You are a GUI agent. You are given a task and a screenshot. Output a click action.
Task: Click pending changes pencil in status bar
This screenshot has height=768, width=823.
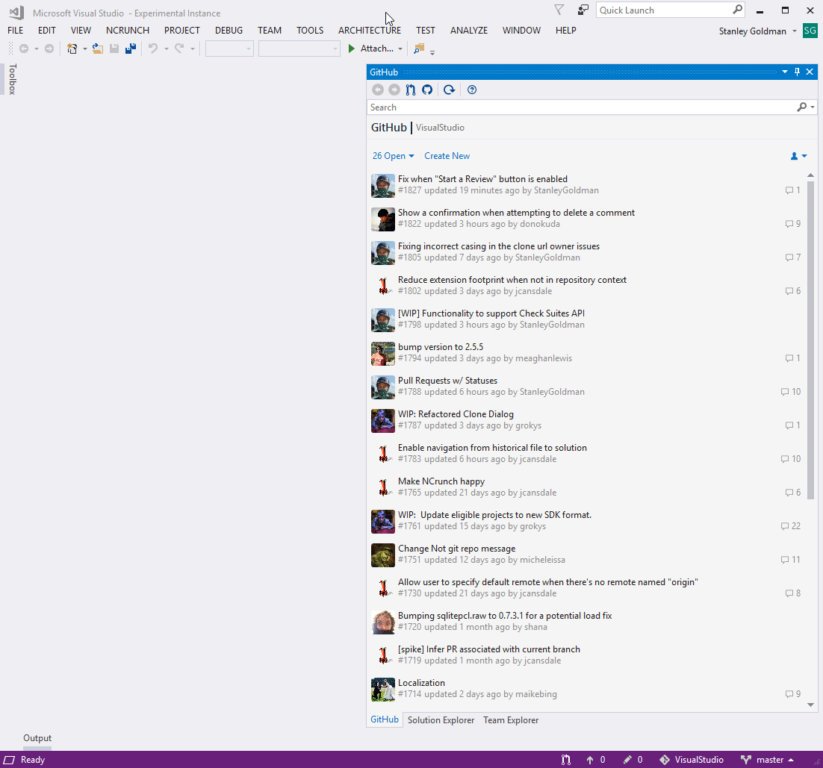(x=627, y=760)
